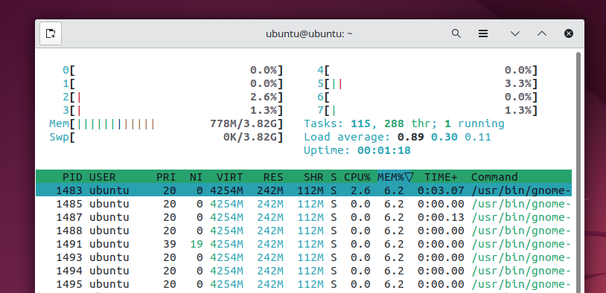Click 242M RES value in row 1487
The image size is (606, 293).
270,217
